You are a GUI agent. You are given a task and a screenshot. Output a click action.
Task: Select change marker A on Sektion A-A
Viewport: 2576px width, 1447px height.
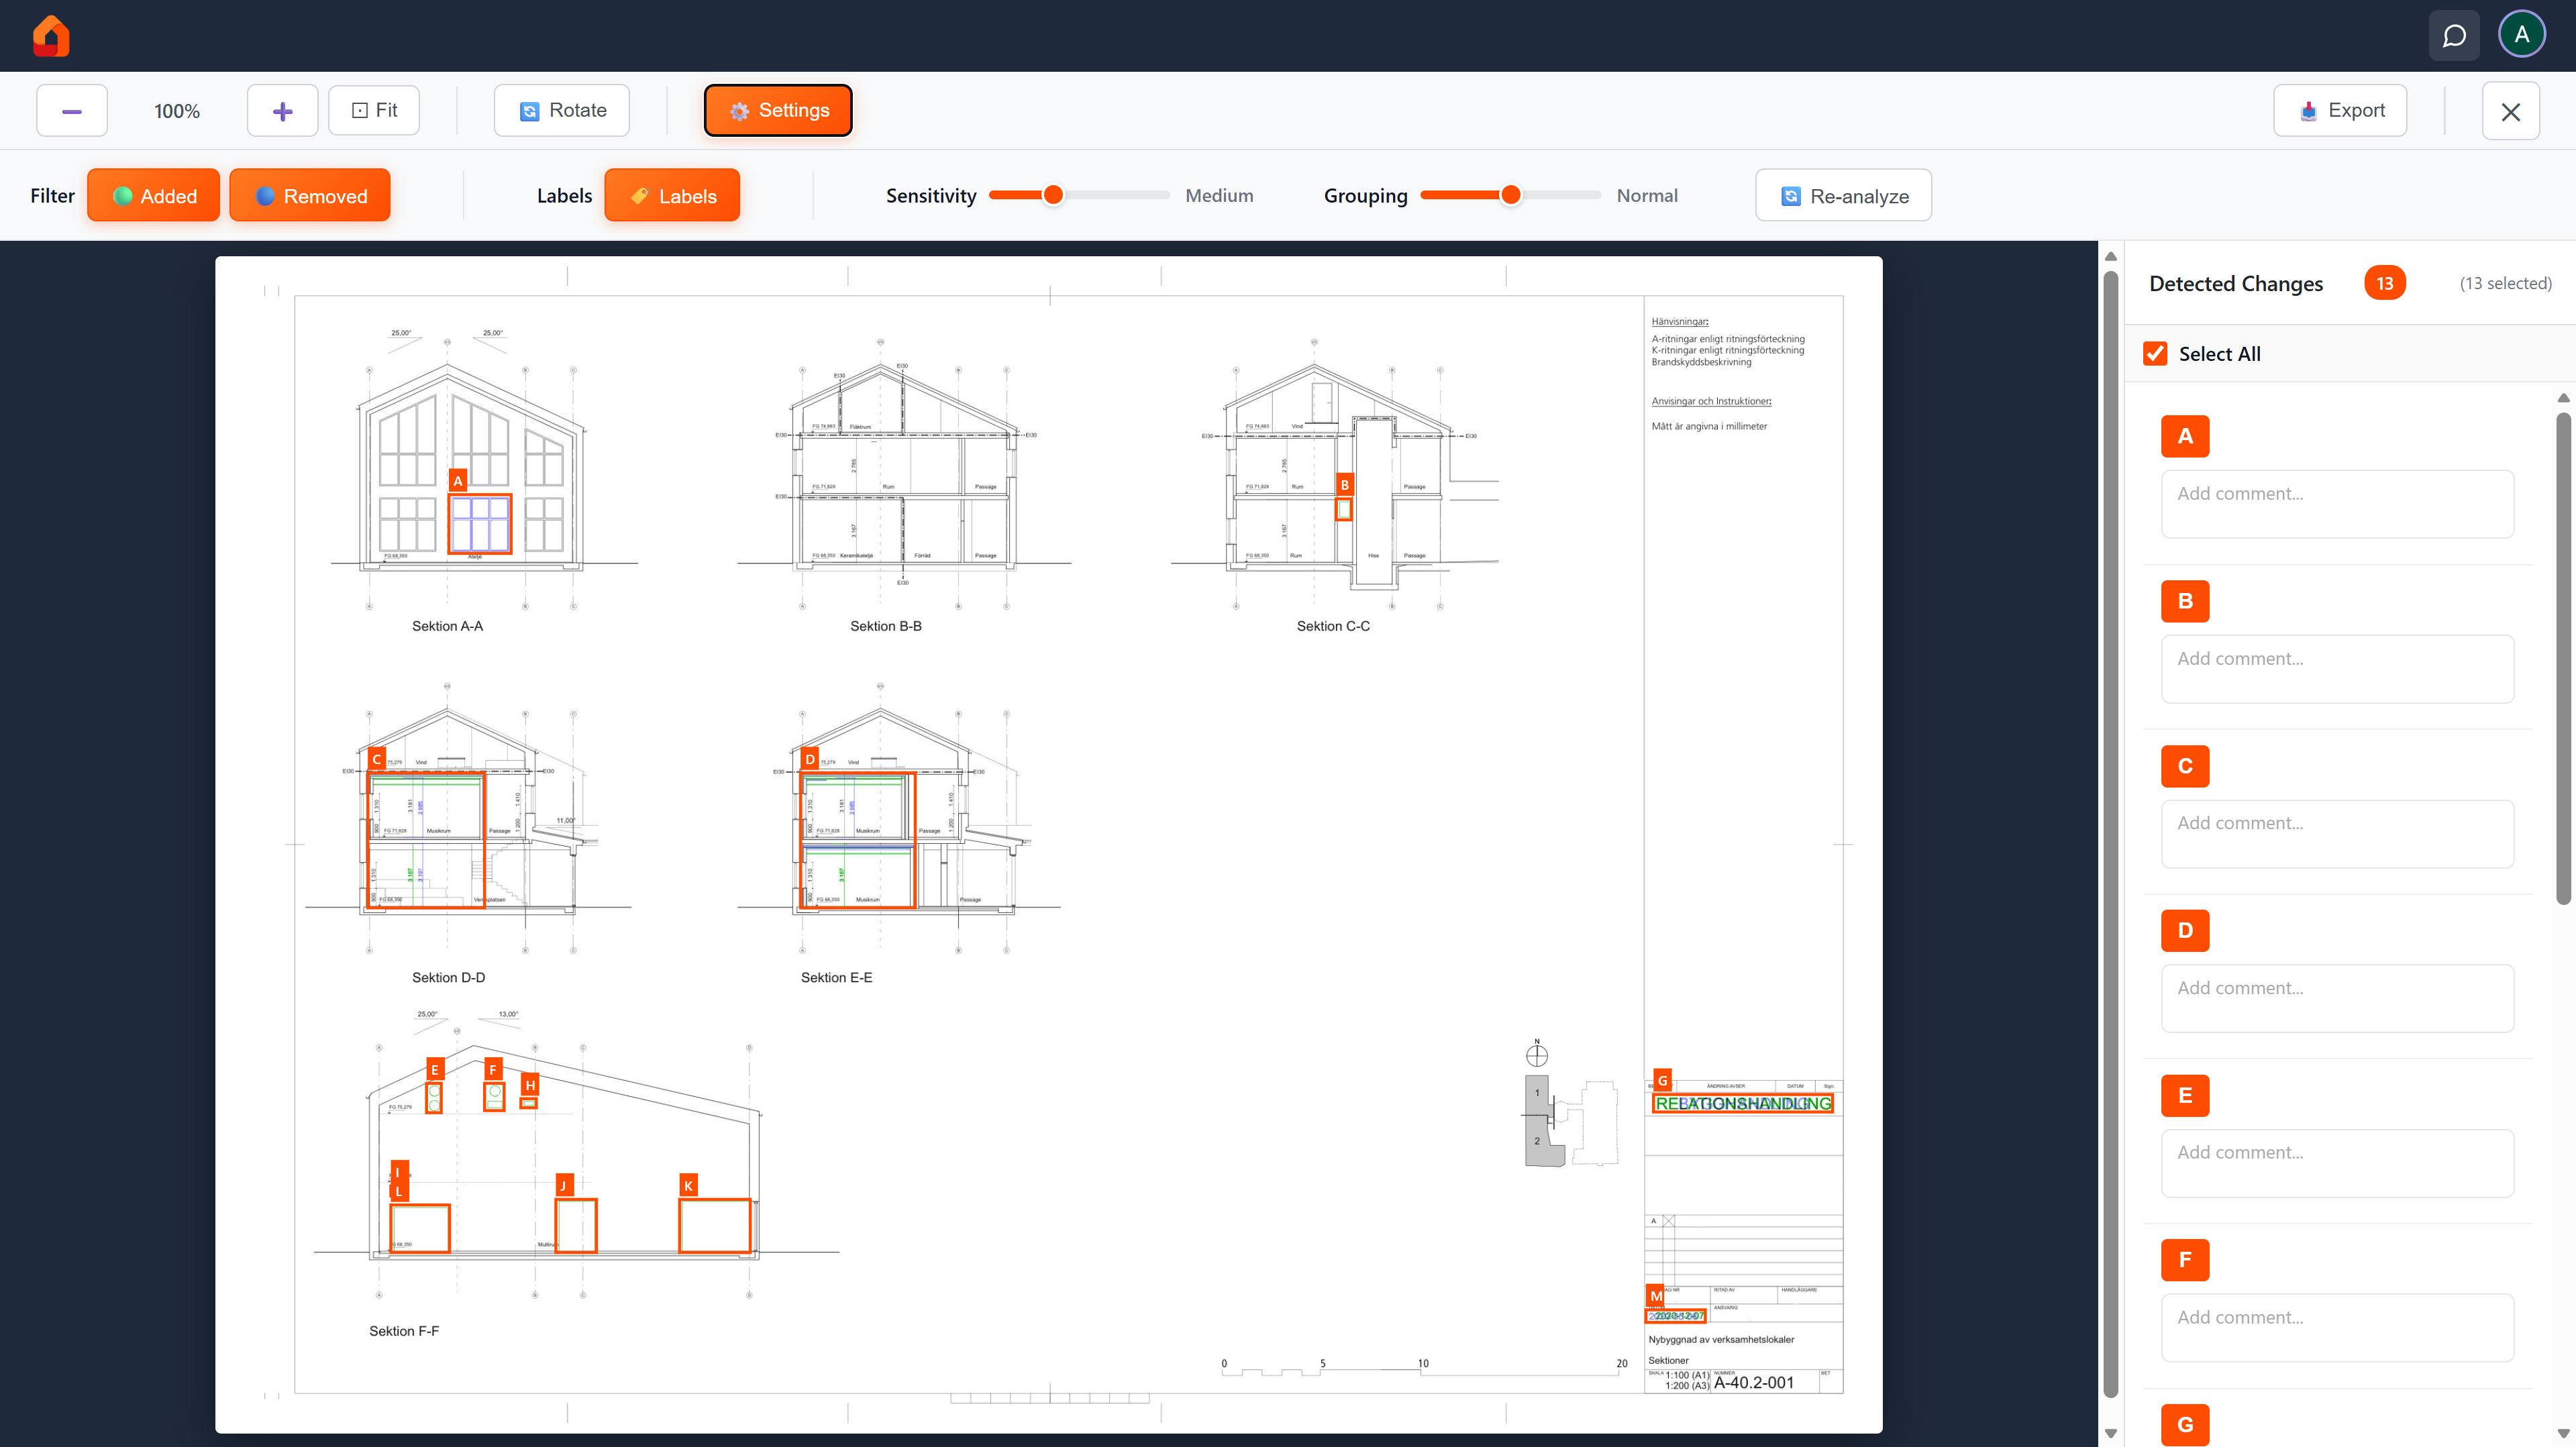coord(459,480)
